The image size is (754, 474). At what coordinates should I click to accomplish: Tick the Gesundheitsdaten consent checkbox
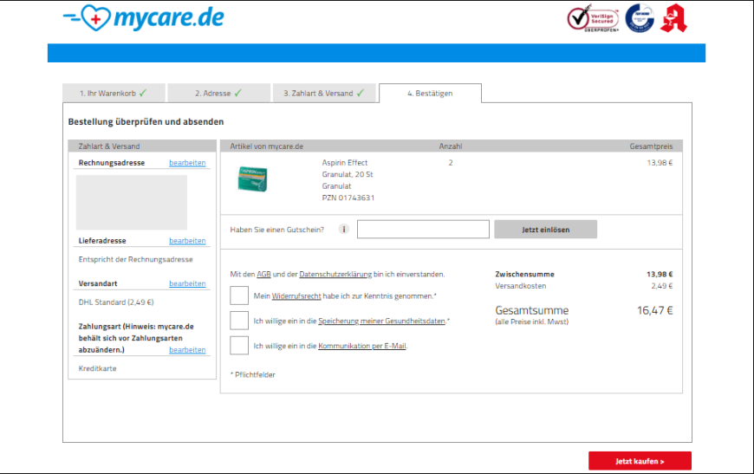click(239, 321)
